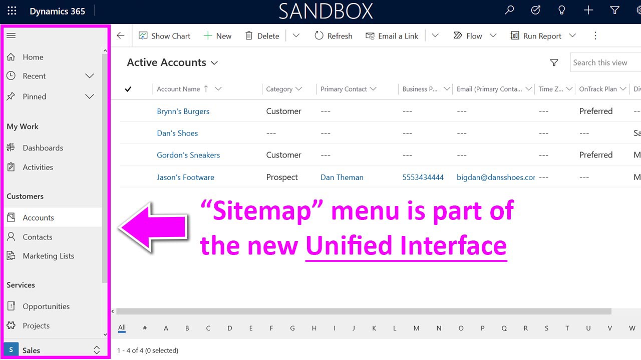This screenshot has width=641, height=360.
Task: Click the view filter funnel icon
Action: (554, 62)
